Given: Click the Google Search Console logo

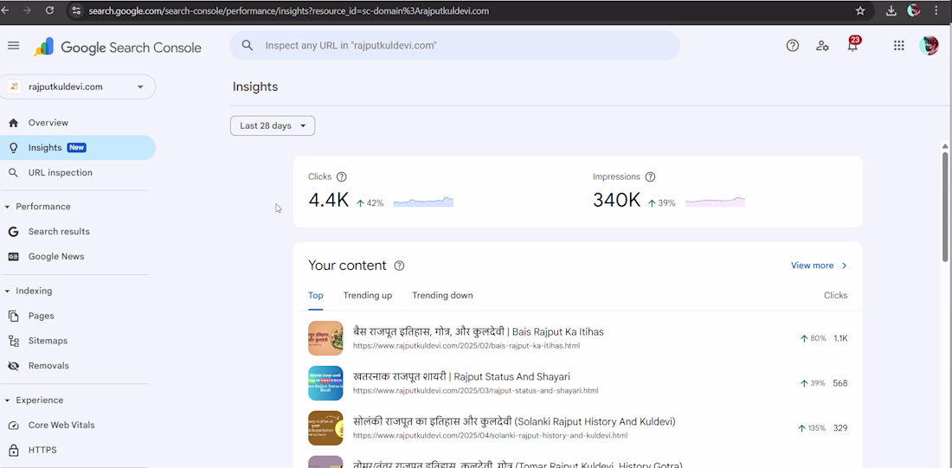Looking at the screenshot, I should 118,48.
